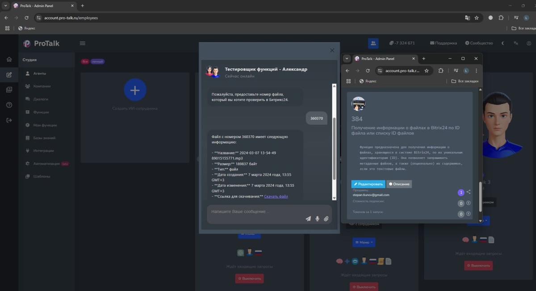Reload the page in main browser window
This screenshot has height=291, width=536.
pyautogui.click(x=26, y=18)
